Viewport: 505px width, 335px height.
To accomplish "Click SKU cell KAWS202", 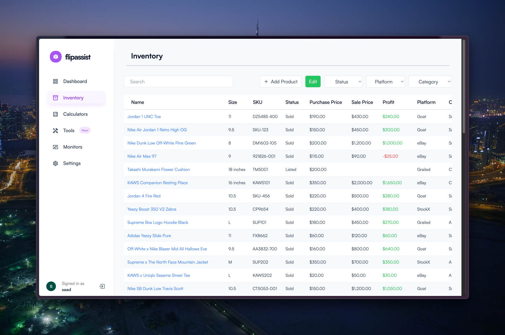I will 262,275.
